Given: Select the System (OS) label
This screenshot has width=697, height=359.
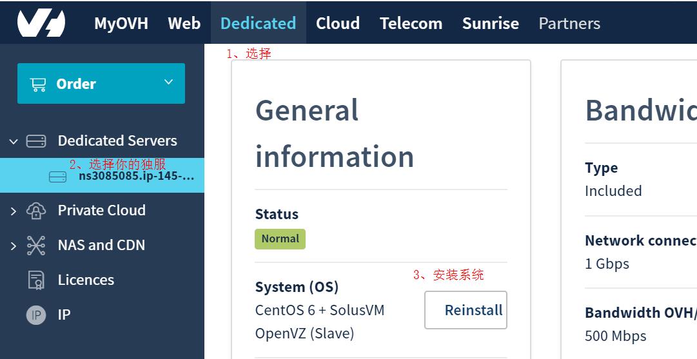Looking at the screenshot, I should click(297, 287).
